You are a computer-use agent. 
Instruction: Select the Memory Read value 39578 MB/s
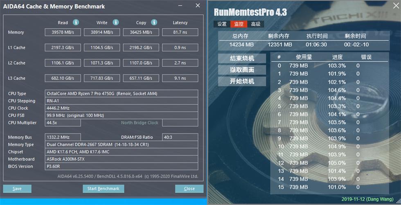[x=63, y=32]
